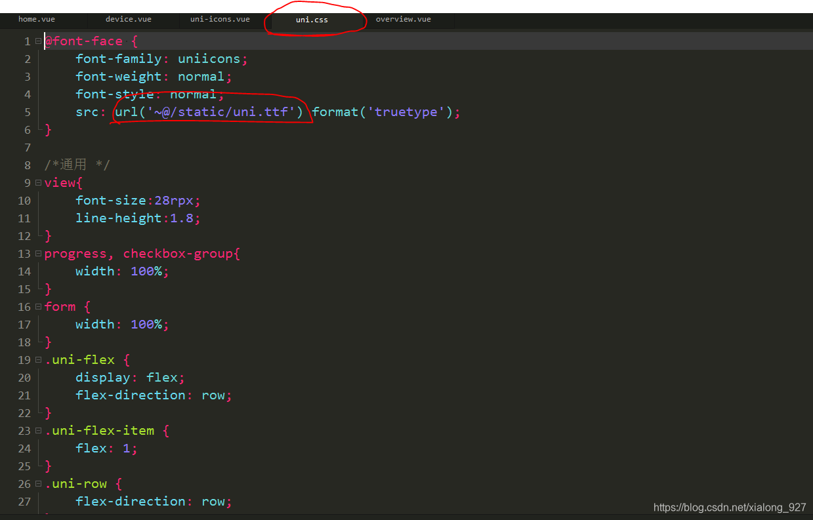The width and height of the screenshot is (813, 520).
Task: Place cursor on 'font-family: uniicons;'
Action: click(162, 59)
